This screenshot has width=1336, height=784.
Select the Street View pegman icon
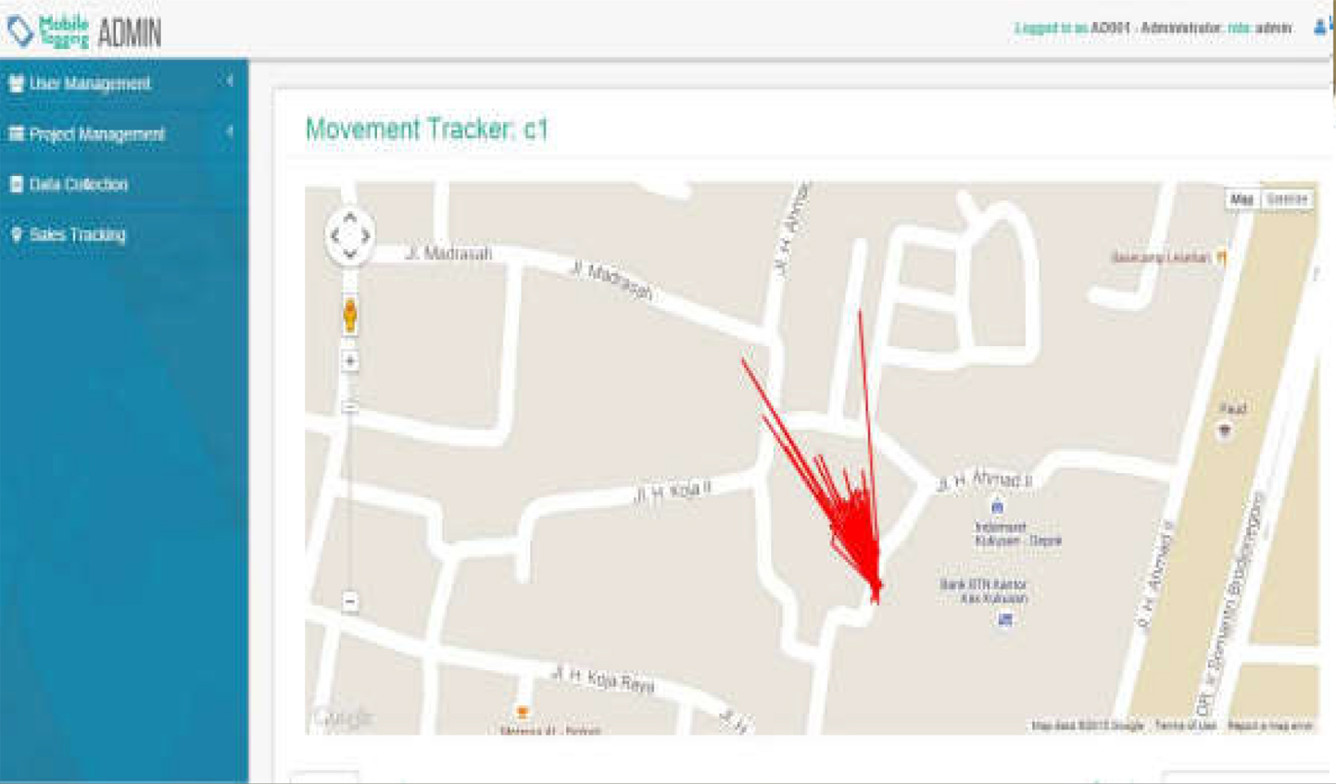pyautogui.click(x=350, y=315)
